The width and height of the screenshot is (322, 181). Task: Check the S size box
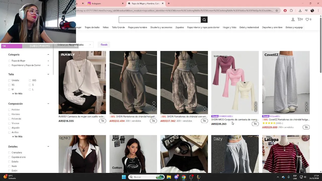30,85
